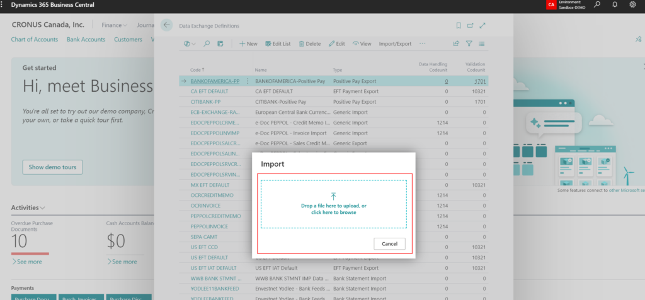Open the CA company badge
Screen dimensions: 645x300
[551, 5]
